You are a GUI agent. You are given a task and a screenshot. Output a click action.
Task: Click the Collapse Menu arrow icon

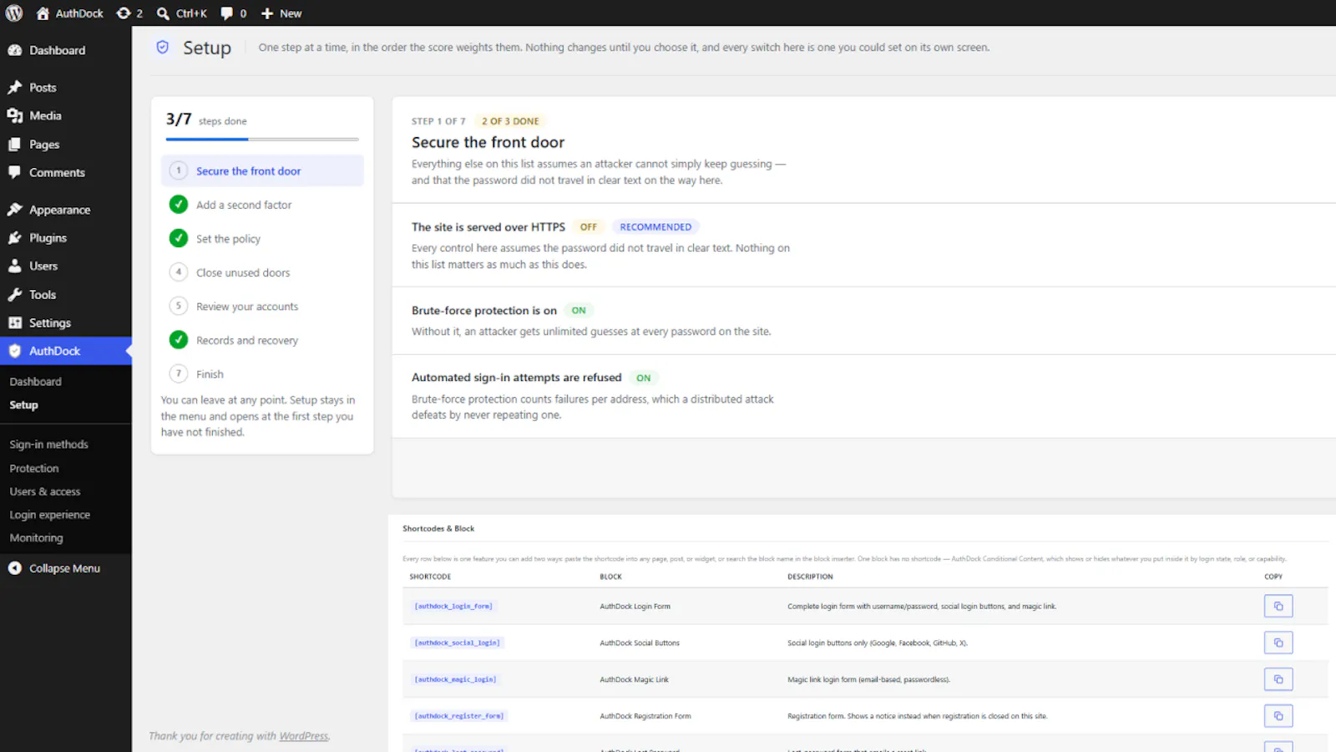pyautogui.click(x=15, y=568)
